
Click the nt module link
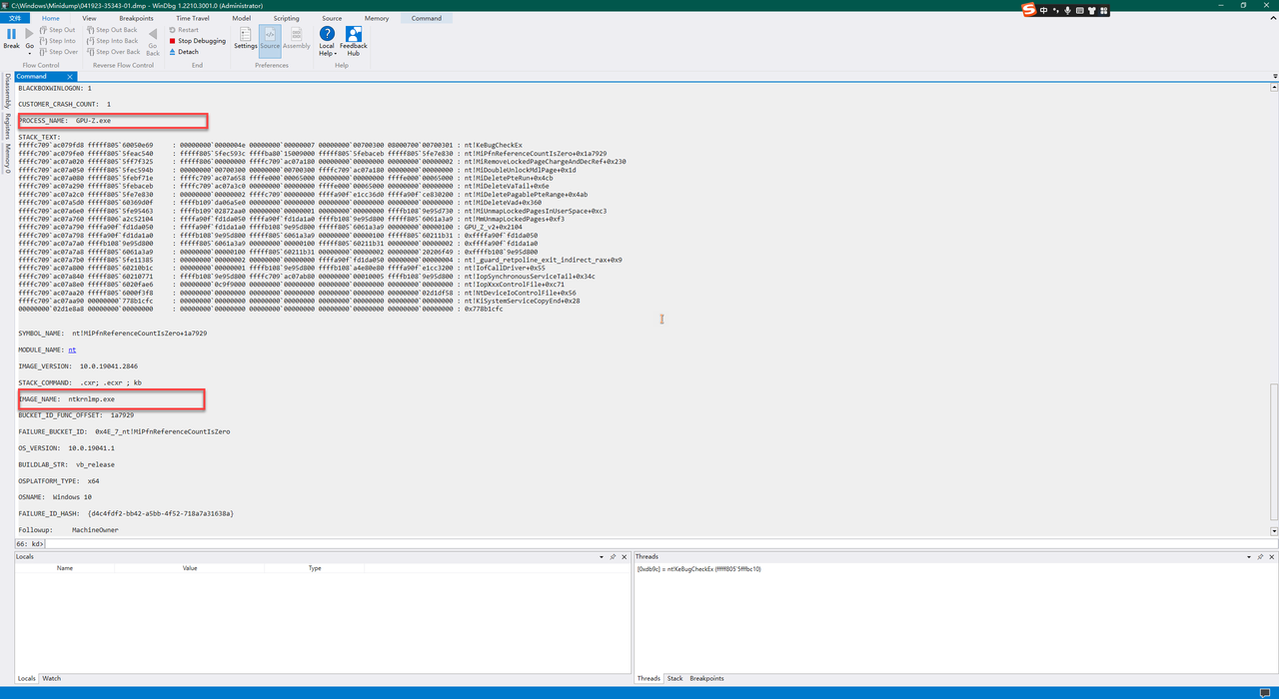coord(72,349)
